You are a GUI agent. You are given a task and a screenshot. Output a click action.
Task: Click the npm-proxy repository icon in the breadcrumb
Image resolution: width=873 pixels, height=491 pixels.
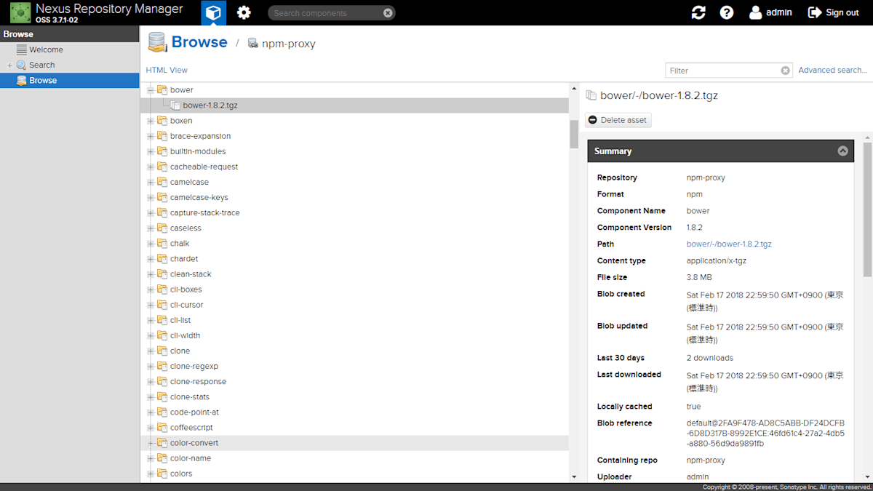click(x=253, y=43)
